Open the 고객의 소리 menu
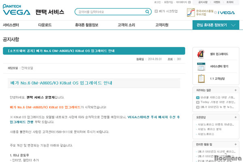 pos(126,25)
